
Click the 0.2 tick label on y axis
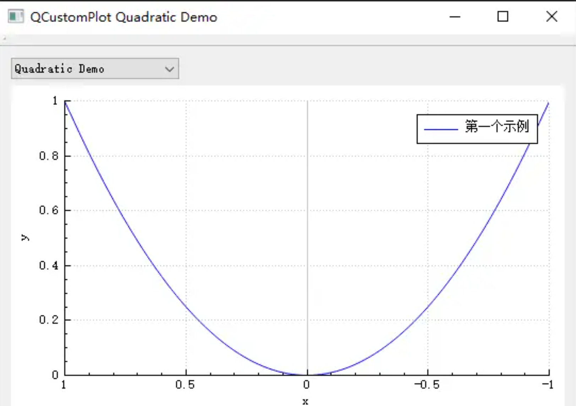point(50,320)
